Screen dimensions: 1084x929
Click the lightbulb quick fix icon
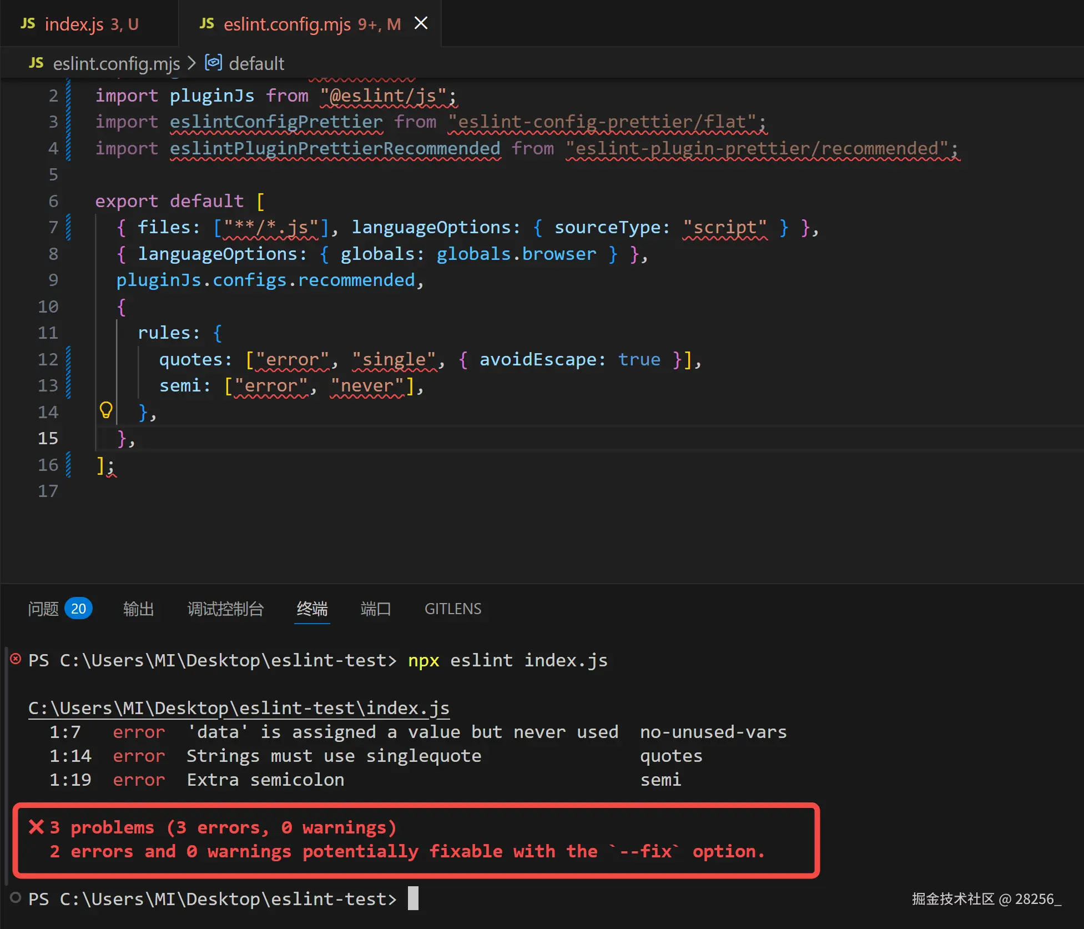(106, 410)
